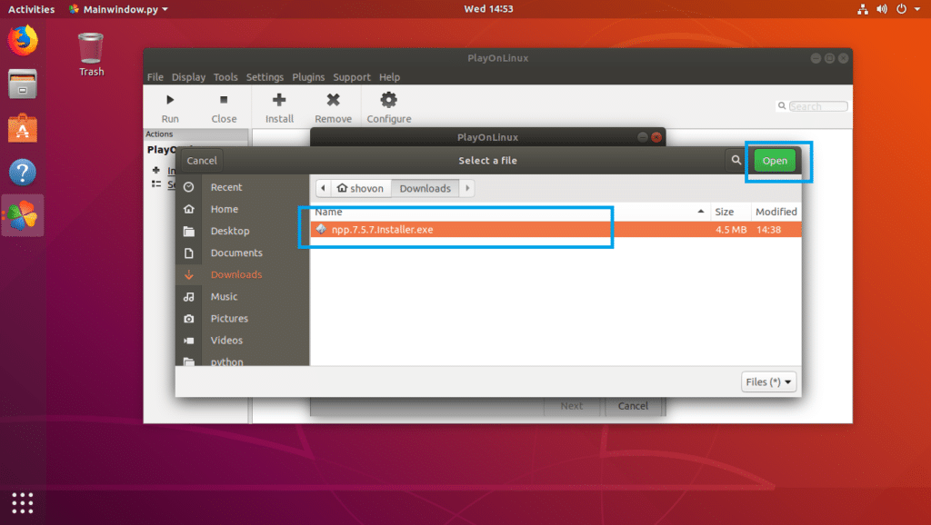
Task: Click the Install plus icon in toolbar
Action: pos(279,101)
